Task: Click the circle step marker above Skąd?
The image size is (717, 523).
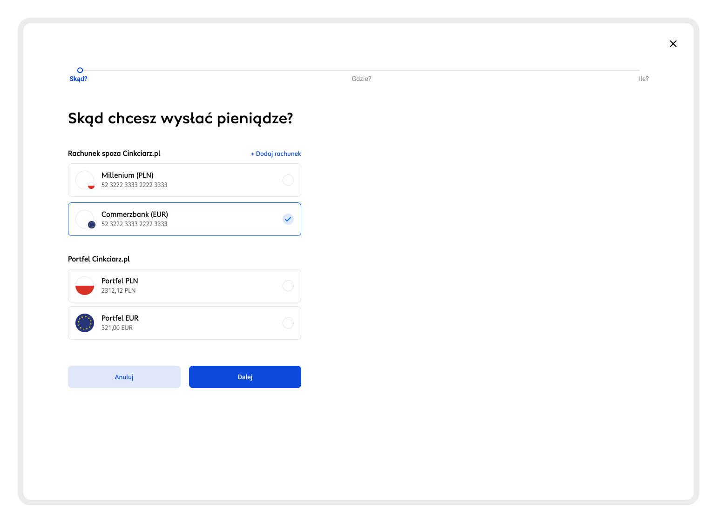Action: [x=80, y=70]
